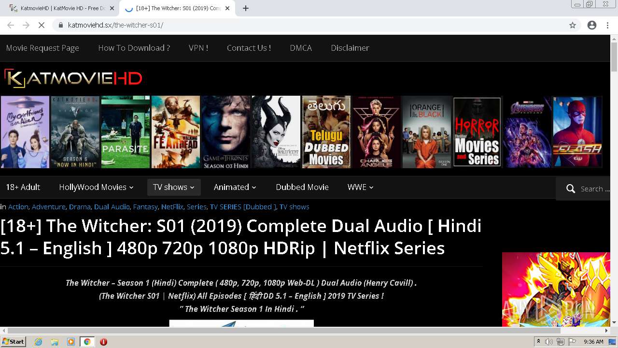Click the Fantasy category link
Image resolution: width=618 pixels, height=348 pixels.
(x=145, y=207)
